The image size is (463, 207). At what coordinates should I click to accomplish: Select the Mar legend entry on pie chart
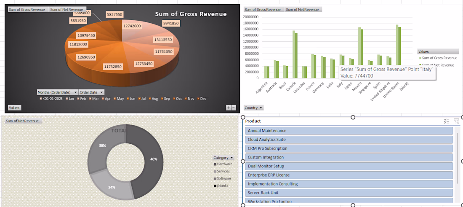tap(94, 99)
